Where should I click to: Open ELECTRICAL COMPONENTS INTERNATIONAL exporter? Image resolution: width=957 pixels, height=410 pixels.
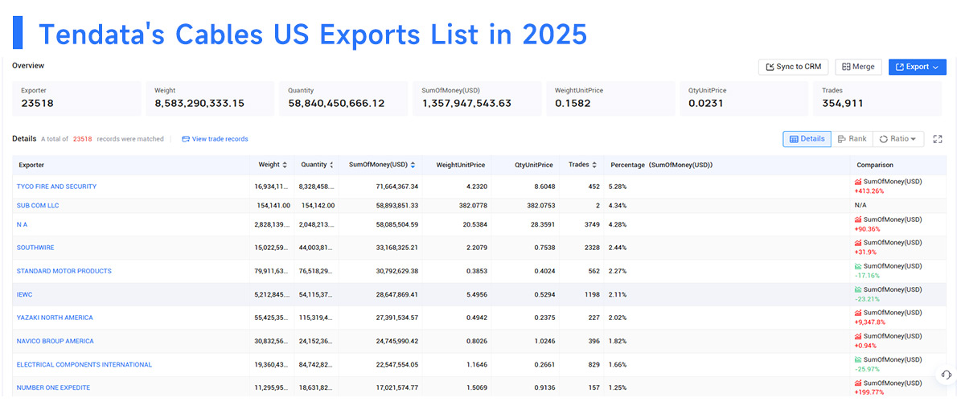click(x=84, y=365)
